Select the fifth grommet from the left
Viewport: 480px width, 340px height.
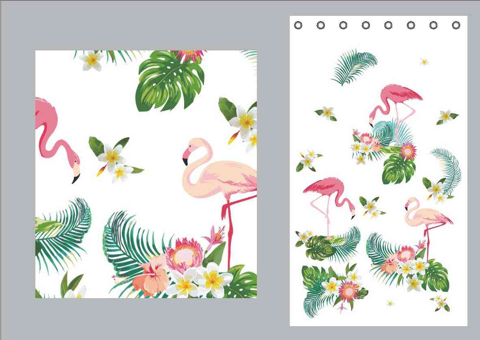pyautogui.click(x=388, y=25)
